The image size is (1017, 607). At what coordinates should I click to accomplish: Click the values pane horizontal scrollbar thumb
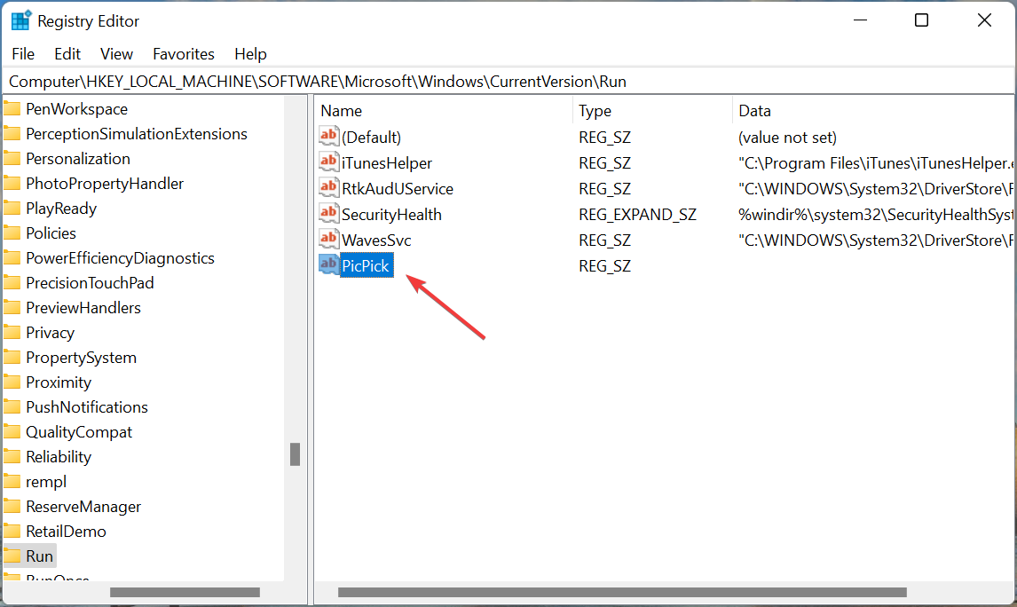[622, 592]
